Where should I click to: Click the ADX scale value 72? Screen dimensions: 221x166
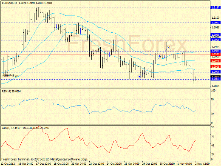(x=212, y=137)
